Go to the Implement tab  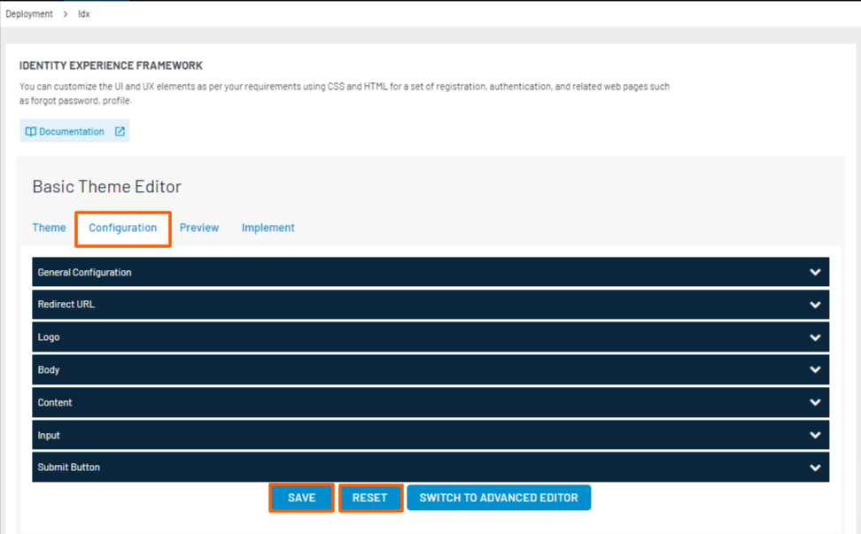click(268, 228)
